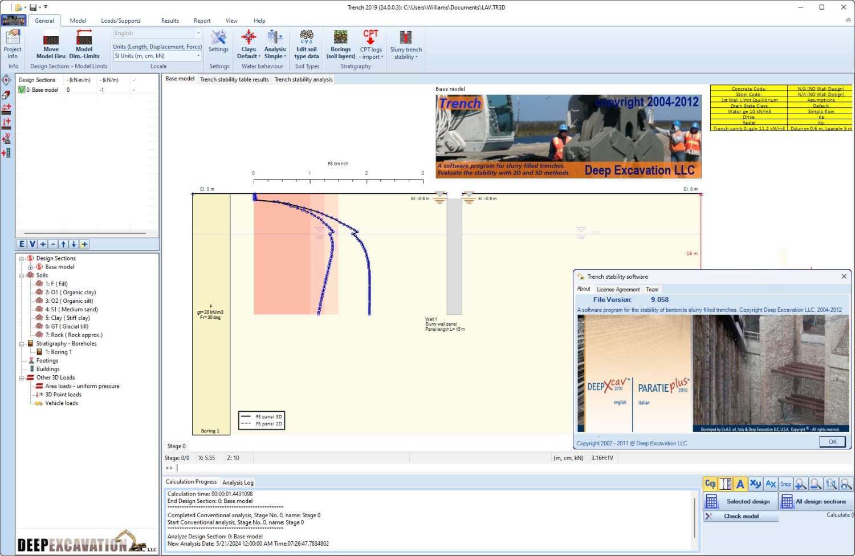
Task: Open the Settings tool in ribbon
Action: pyautogui.click(x=219, y=41)
